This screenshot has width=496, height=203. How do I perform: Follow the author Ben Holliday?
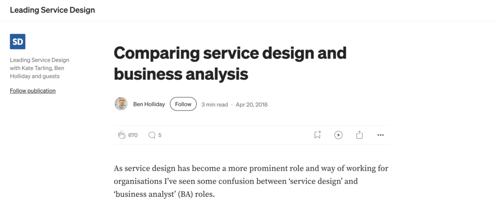(x=183, y=104)
